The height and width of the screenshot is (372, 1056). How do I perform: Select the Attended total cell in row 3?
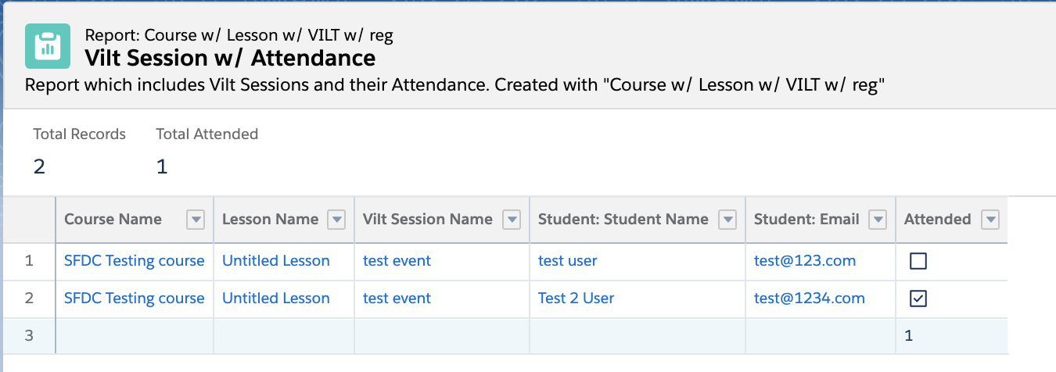(950, 335)
